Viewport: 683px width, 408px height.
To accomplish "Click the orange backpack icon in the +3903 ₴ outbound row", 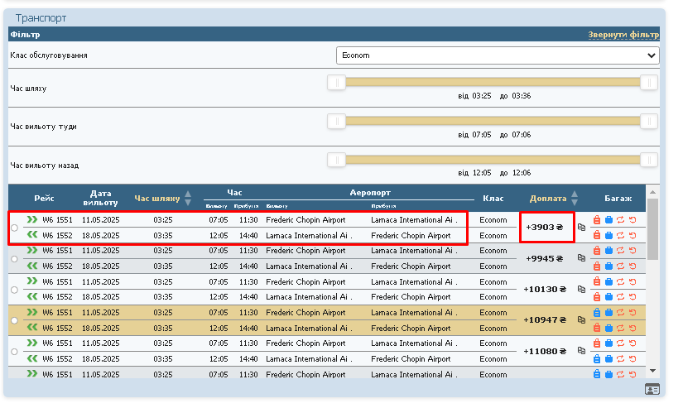I will (x=596, y=220).
